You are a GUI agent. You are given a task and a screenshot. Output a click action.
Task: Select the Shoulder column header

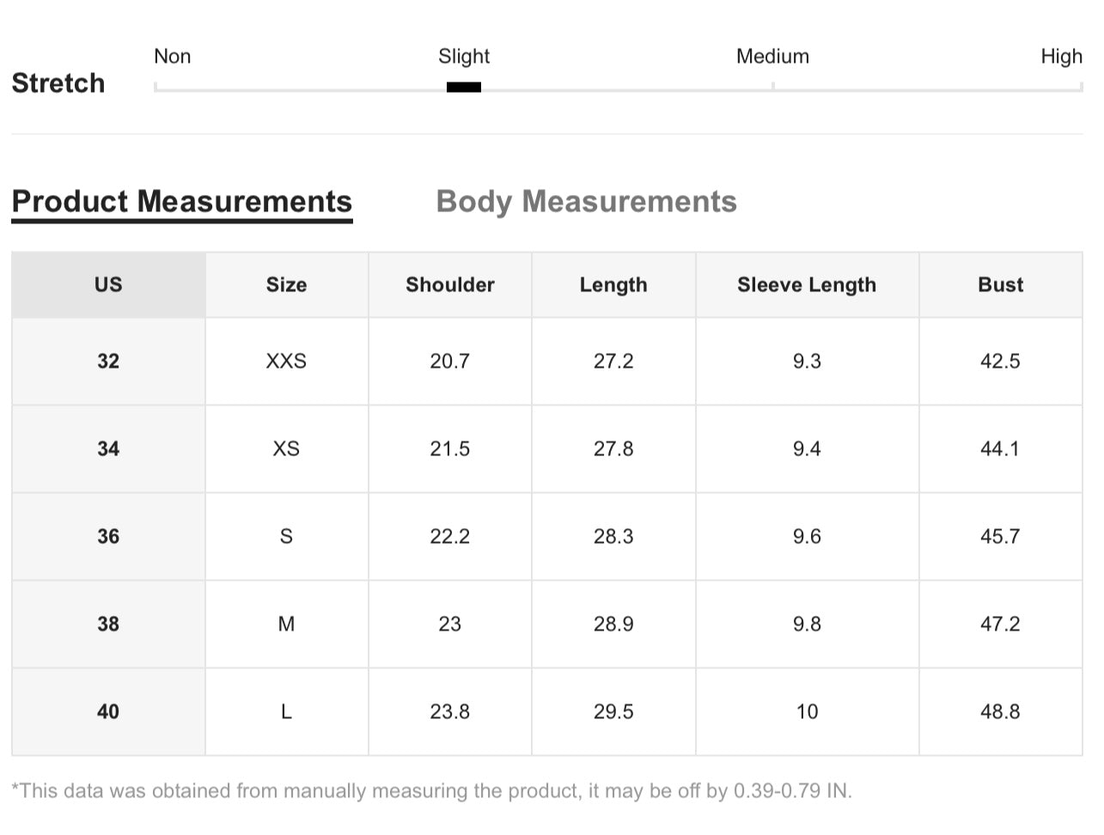449,284
